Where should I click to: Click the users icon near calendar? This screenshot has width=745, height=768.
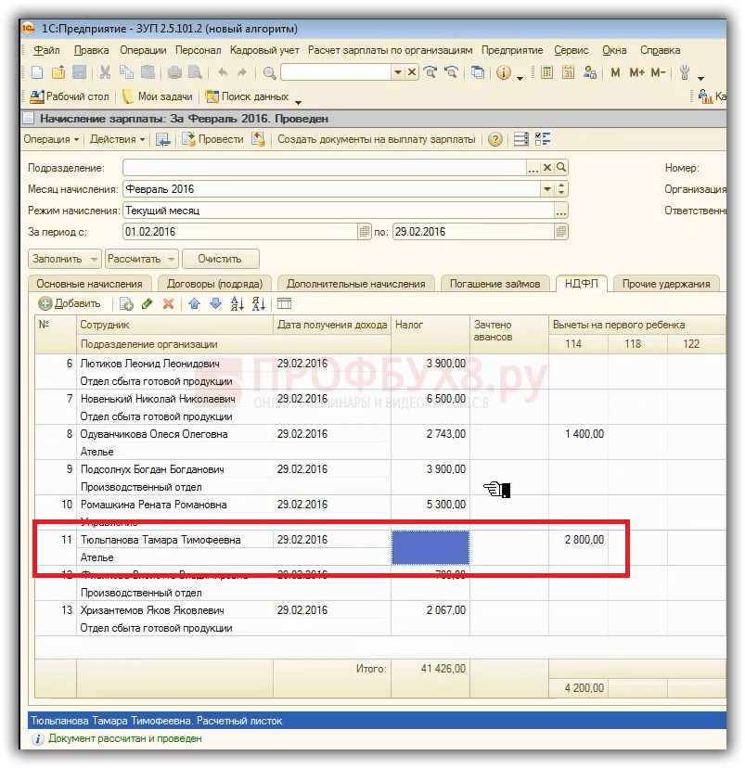click(x=590, y=72)
